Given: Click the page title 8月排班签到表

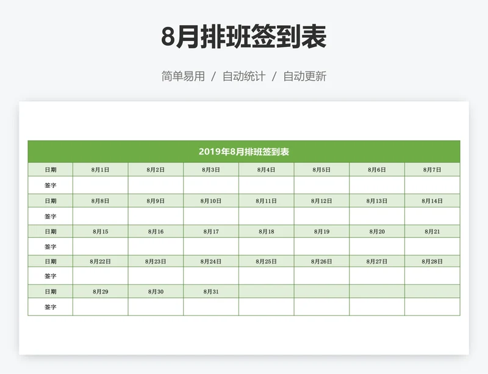Looking at the screenshot, I should click(x=243, y=37).
